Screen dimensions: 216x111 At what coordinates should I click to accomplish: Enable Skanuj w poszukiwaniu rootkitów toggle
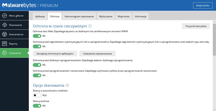click(37, 95)
